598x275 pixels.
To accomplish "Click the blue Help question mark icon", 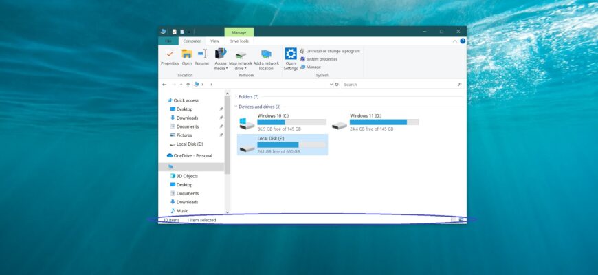I will coord(463,41).
